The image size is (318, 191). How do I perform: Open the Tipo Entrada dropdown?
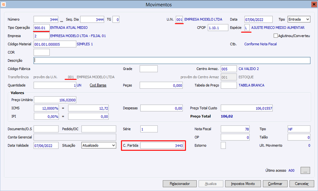point(299,19)
